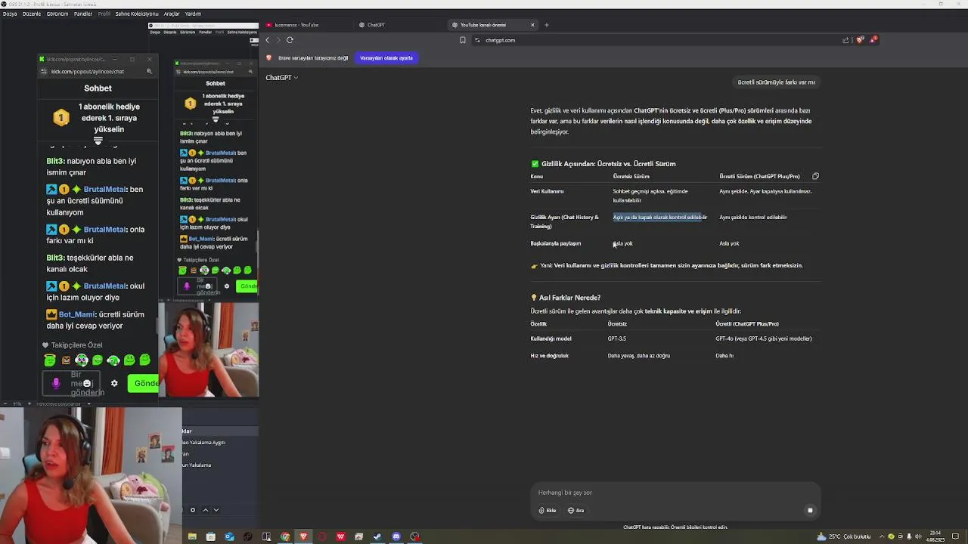Close the YouTube kanalı önerisi tab
The height and width of the screenshot is (544, 968).
coord(532,25)
